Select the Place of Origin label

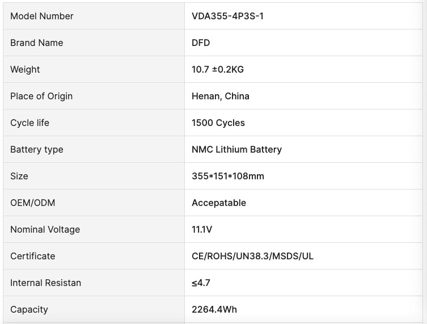[x=41, y=96]
